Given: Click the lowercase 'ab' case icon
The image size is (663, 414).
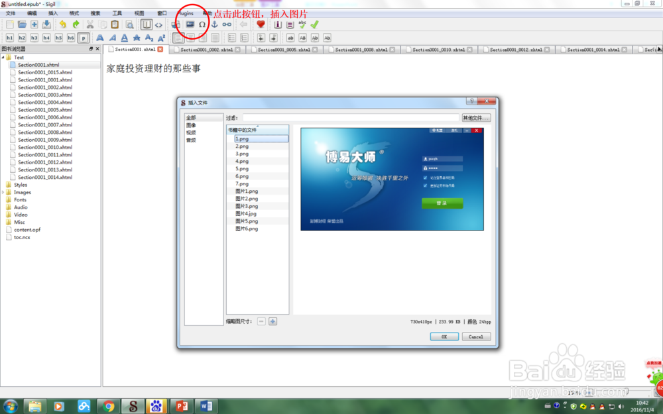Looking at the screenshot, I should tap(290, 38).
